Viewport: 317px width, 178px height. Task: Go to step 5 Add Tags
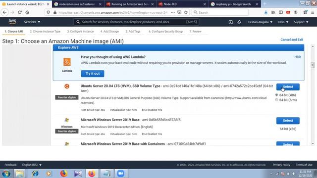point(133,32)
